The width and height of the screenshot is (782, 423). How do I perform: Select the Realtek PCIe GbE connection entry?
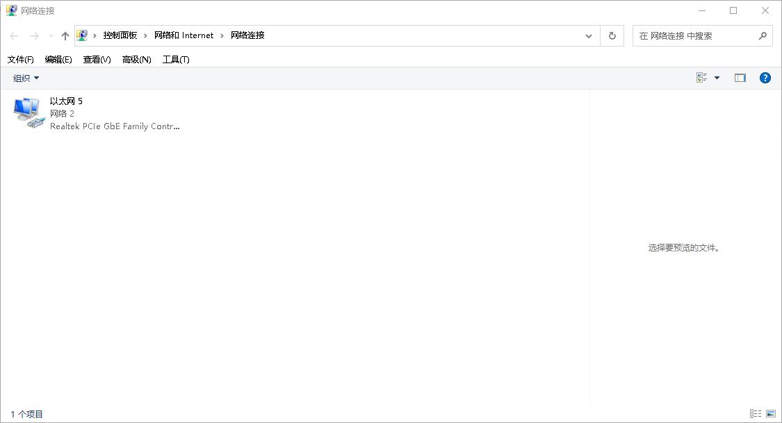(x=115, y=126)
